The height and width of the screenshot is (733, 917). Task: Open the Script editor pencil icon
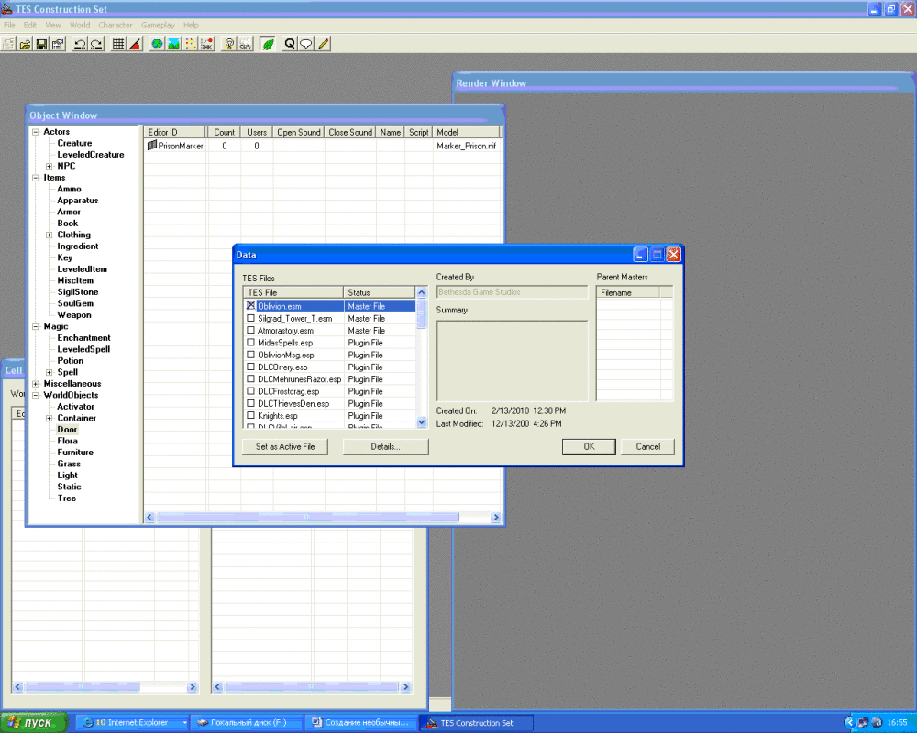tap(323, 44)
